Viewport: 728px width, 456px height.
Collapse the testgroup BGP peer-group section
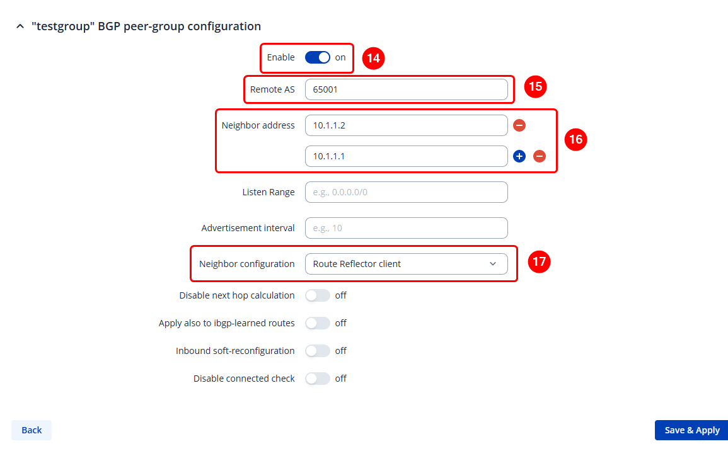20,26
